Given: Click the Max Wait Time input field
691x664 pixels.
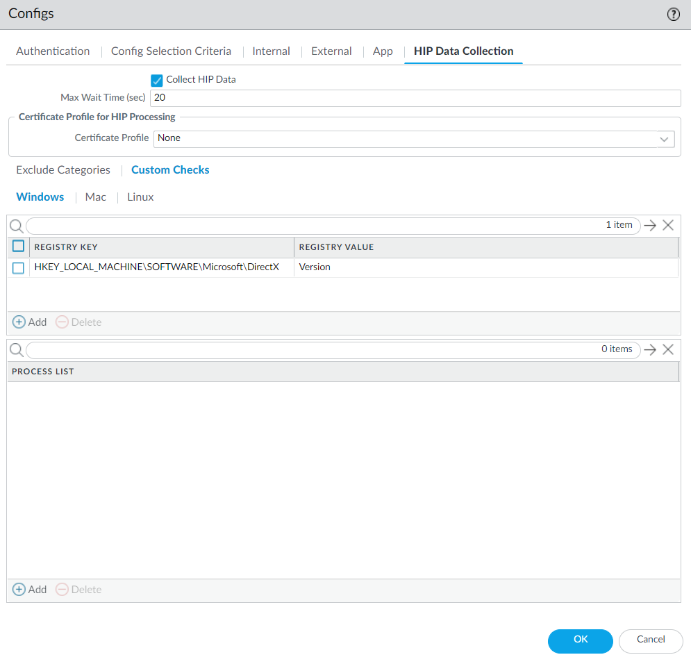Looking at the screenshot, I should coord(415,98).
